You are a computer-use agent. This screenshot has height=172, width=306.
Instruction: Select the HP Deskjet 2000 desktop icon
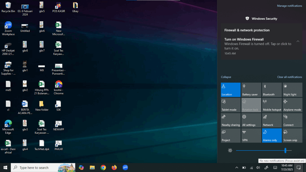8,49
